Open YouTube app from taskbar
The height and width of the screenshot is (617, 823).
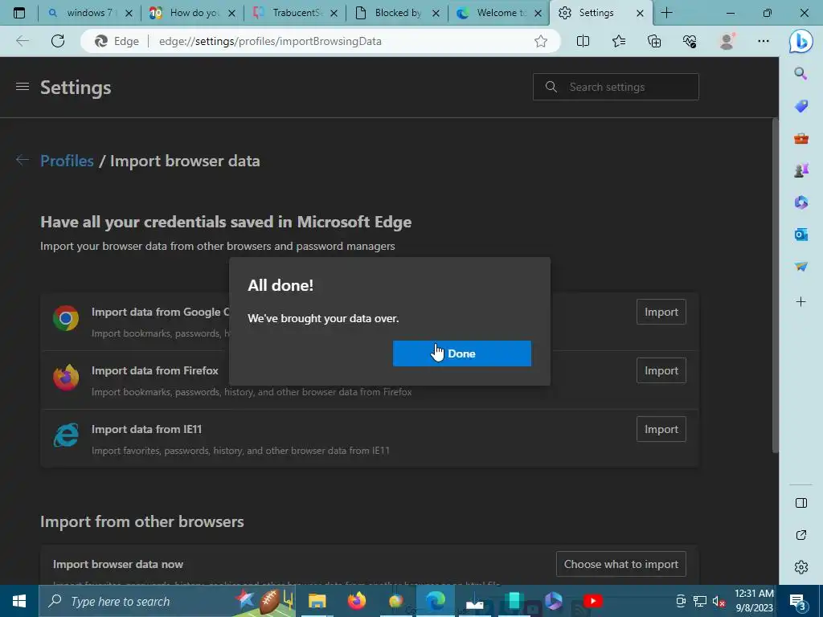tap(592, 601)
